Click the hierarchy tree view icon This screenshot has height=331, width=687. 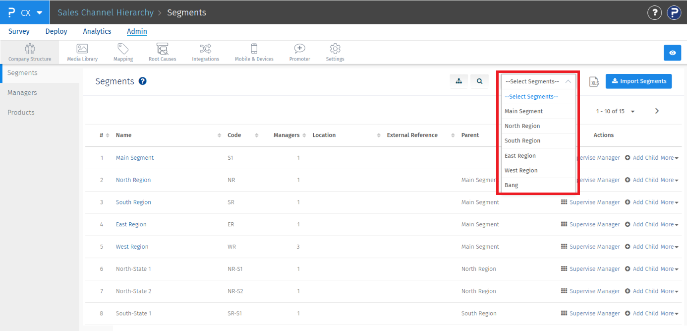pyautogui.click(x=459, y=81)
